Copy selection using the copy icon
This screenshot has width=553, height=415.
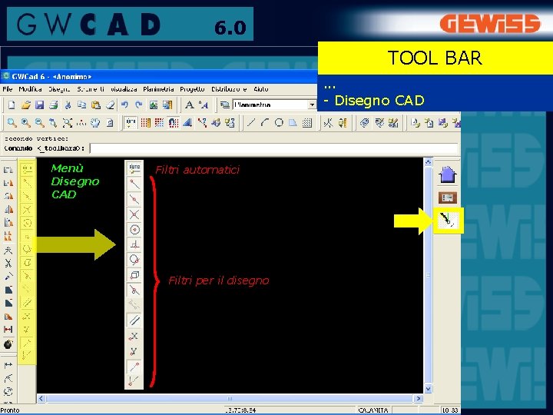tap(82, 105)
